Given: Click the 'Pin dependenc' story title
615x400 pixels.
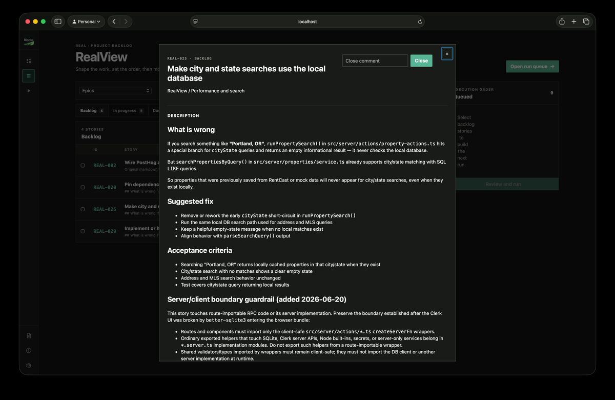Looking at the screenshot, I should 141,184.
